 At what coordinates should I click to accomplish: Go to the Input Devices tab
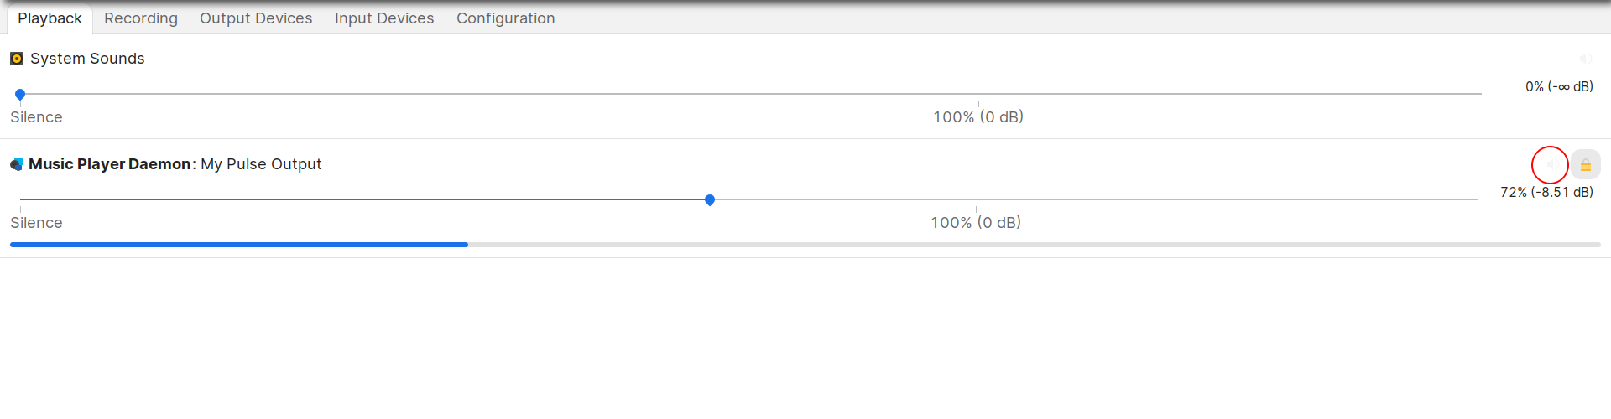[x=384, y=18]
